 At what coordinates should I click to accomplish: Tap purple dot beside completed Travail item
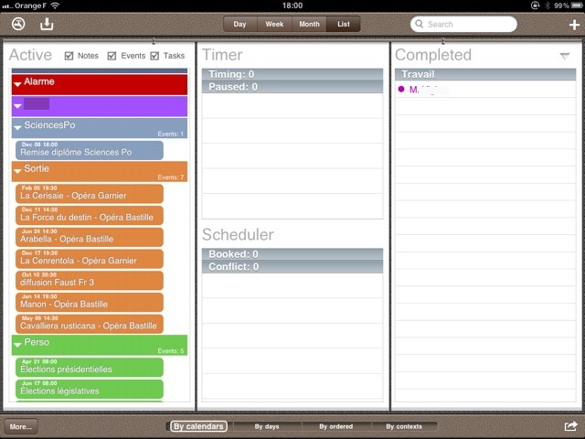coord(401,90)
